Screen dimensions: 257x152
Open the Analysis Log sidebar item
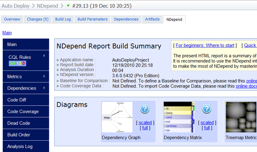26,146
